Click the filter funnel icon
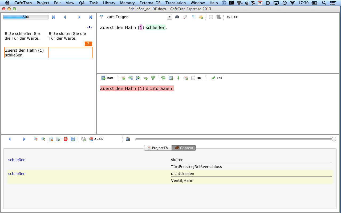341x213 pixels. coord(102,17)
